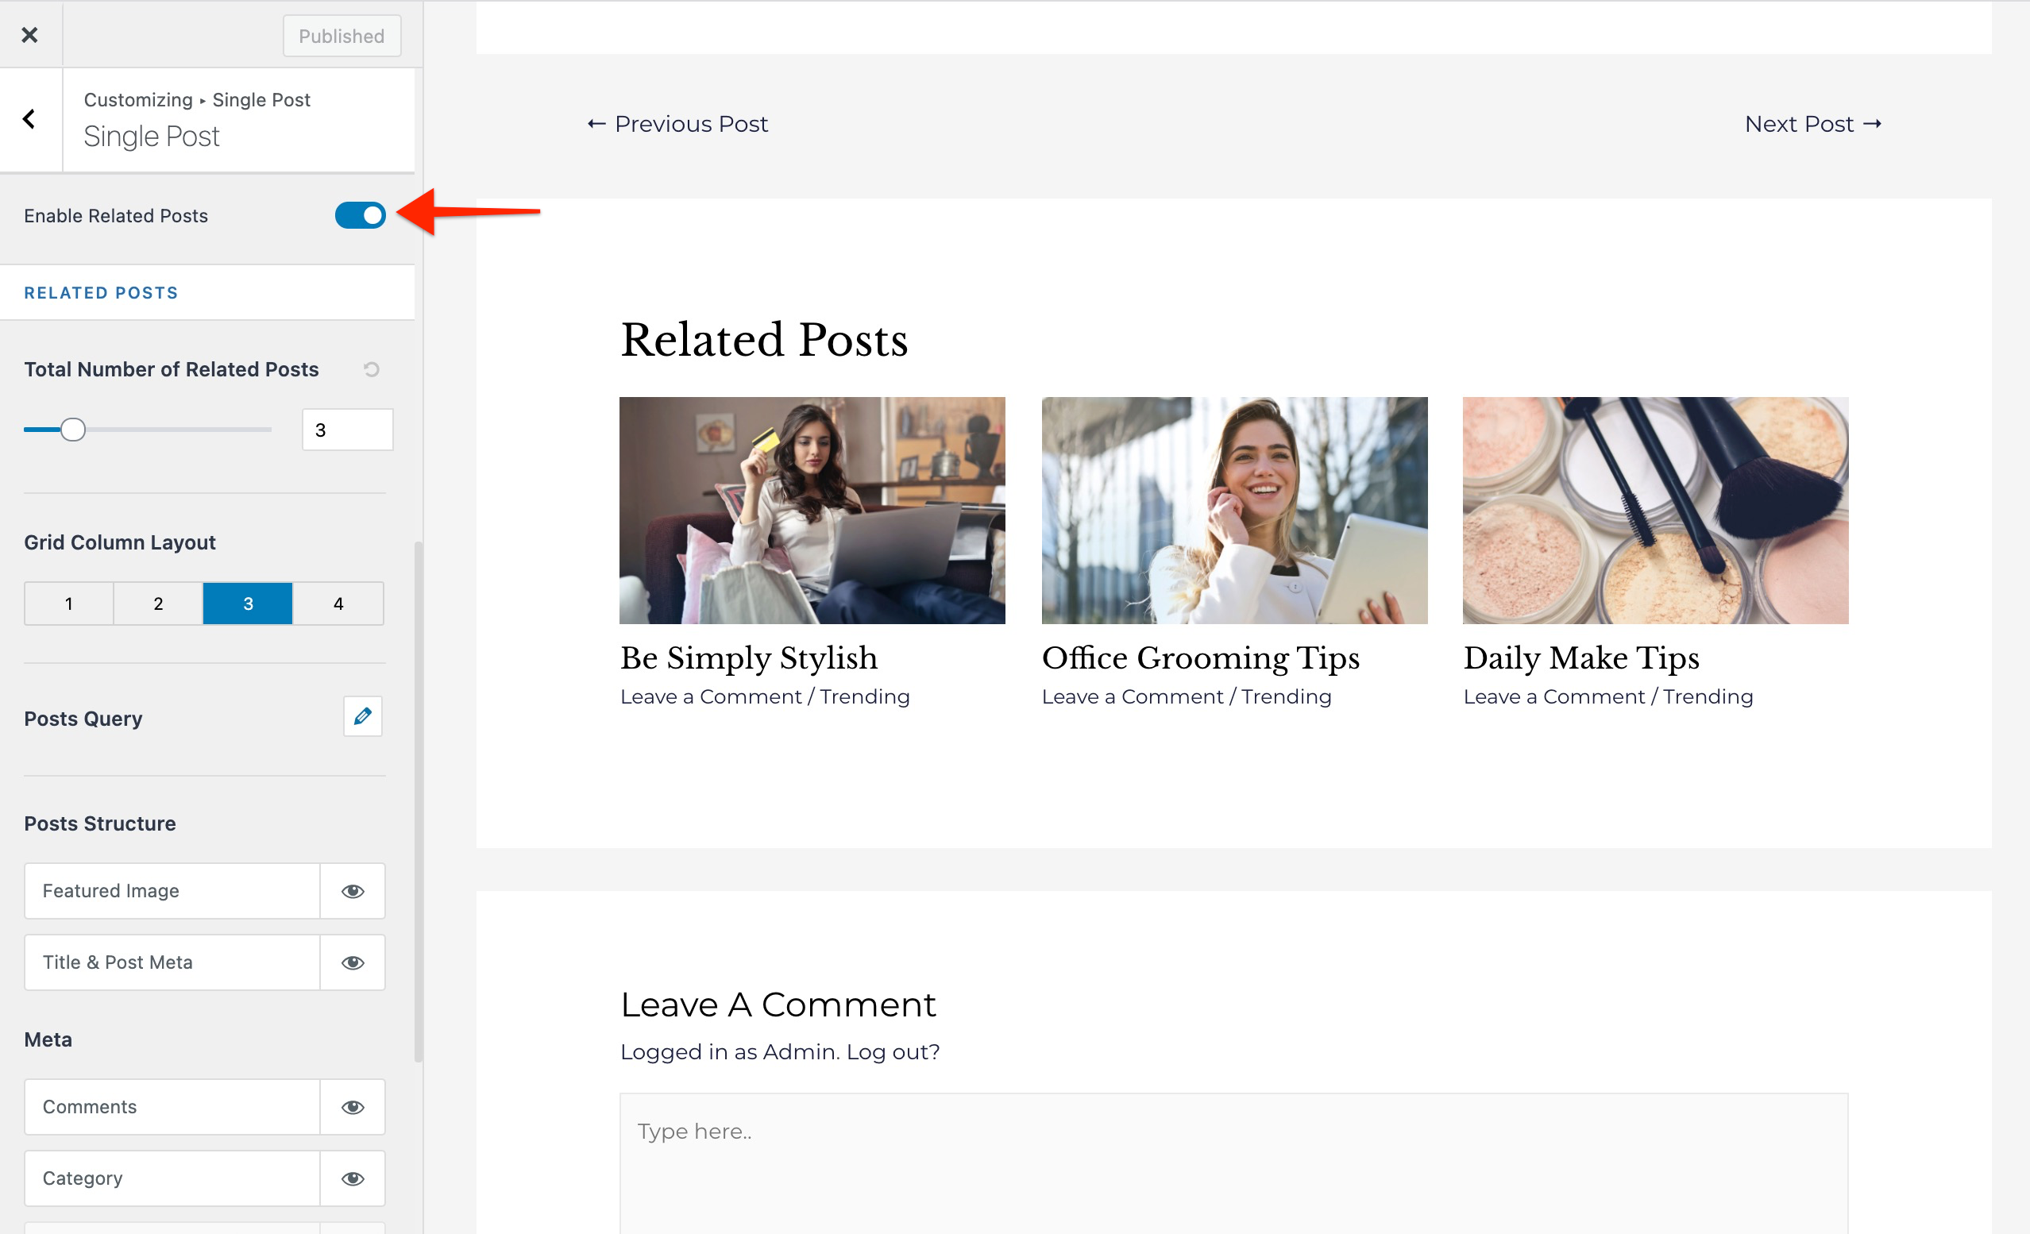2030x1234 pixels.
Task: Edit Posts Query with pencil icon
Action: tap(362, 715)
